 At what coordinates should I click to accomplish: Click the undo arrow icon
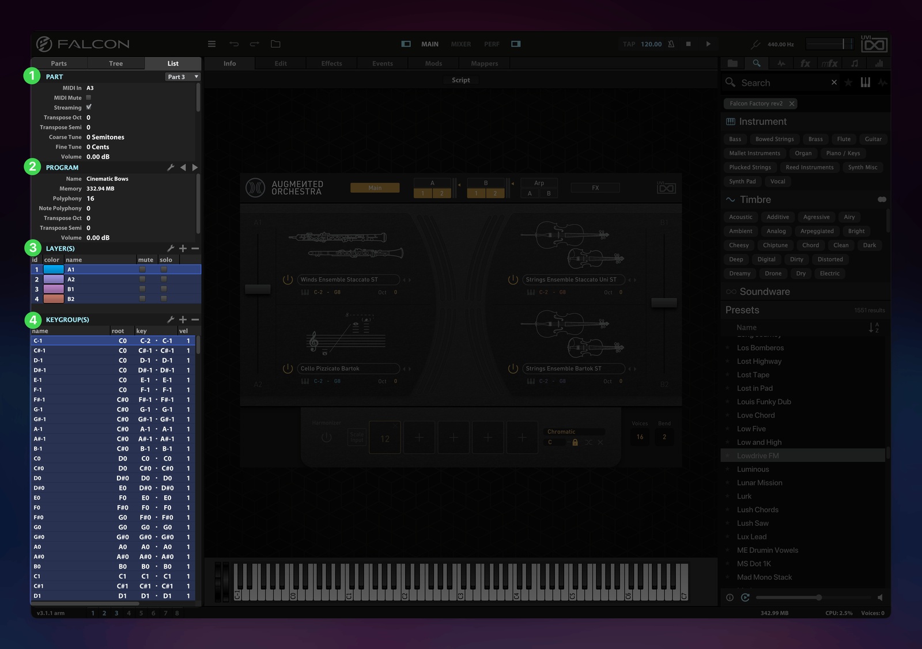(234, 44)
